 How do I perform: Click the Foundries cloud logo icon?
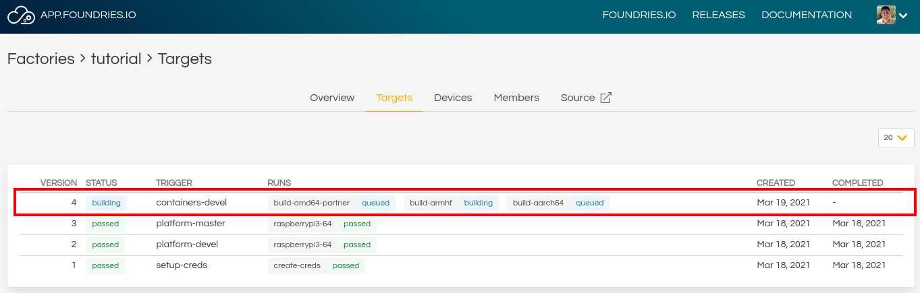pyautogui.click(x=20, y=15)
